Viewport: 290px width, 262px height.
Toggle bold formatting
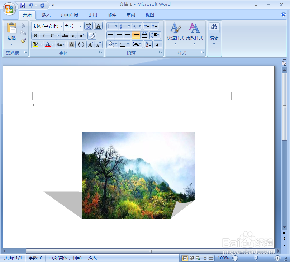click(35, 36)
